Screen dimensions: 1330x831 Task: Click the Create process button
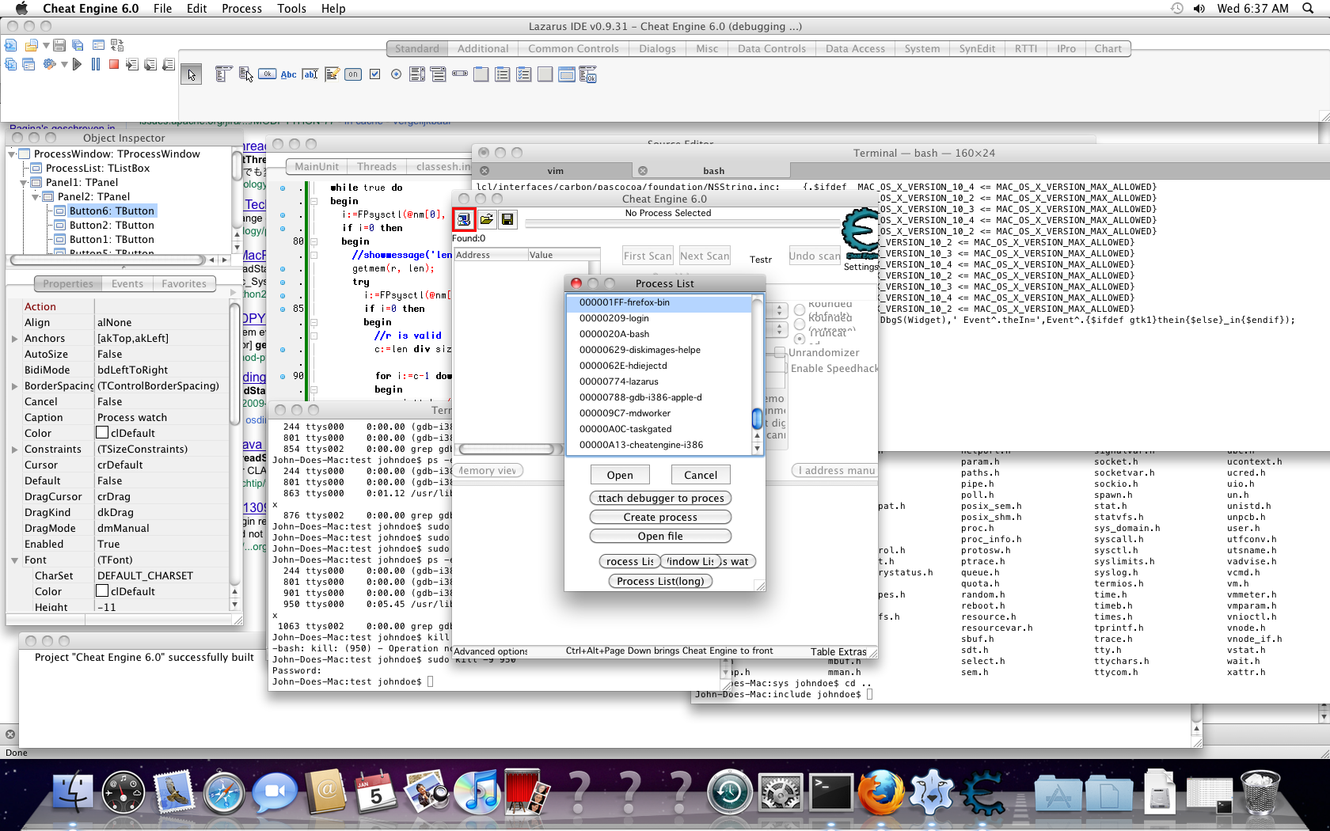(660, 517)
